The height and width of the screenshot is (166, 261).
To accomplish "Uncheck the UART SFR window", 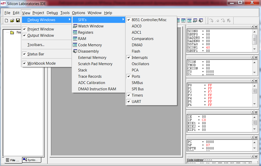I will [151, 102].
